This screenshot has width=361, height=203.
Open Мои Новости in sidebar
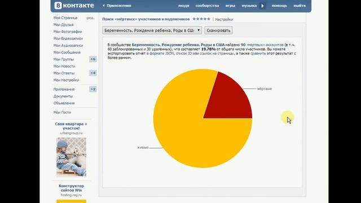tap(64, 66)
